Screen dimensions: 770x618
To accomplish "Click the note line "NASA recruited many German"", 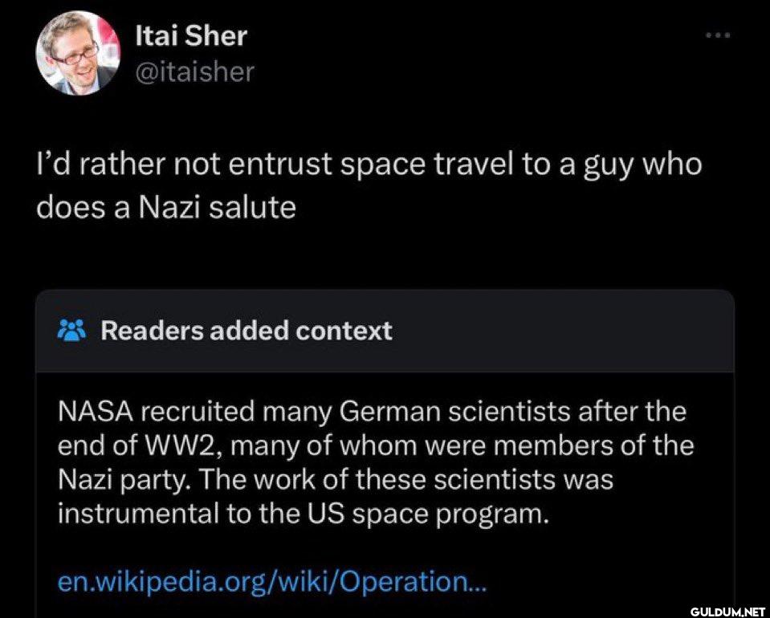I will (x=372, y=412).
